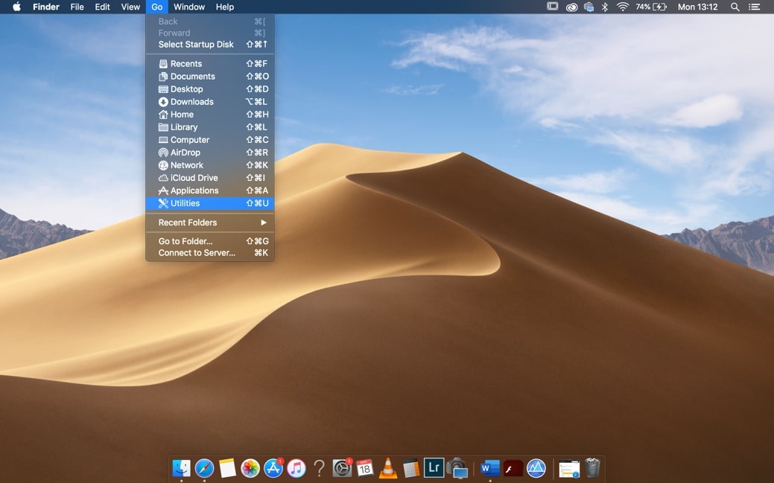Image resolution: width=774 pixels, height=483 pixels.
Task: Launch Safari from the Dock
Action: click(x=203, y=467)
